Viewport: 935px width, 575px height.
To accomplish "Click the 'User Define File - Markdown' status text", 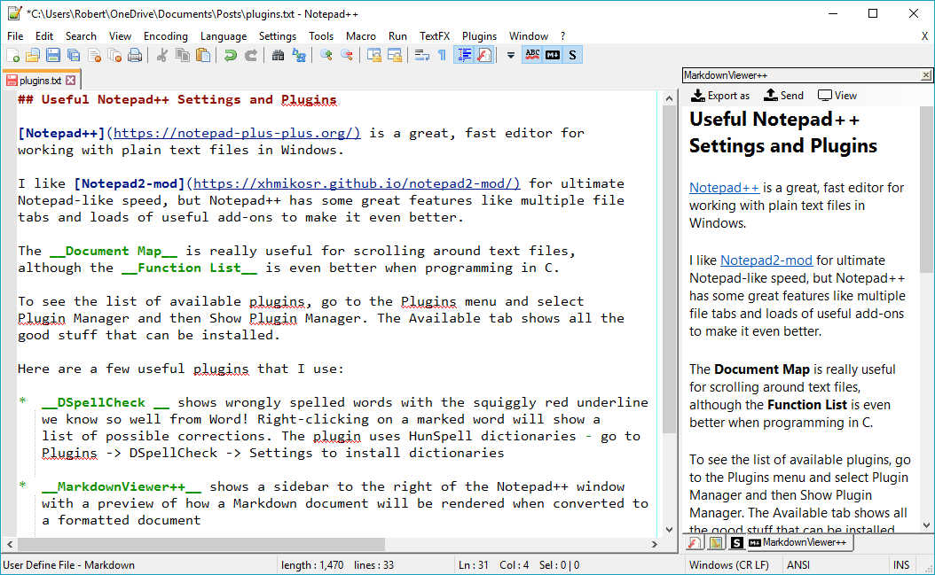I will 68,565.
